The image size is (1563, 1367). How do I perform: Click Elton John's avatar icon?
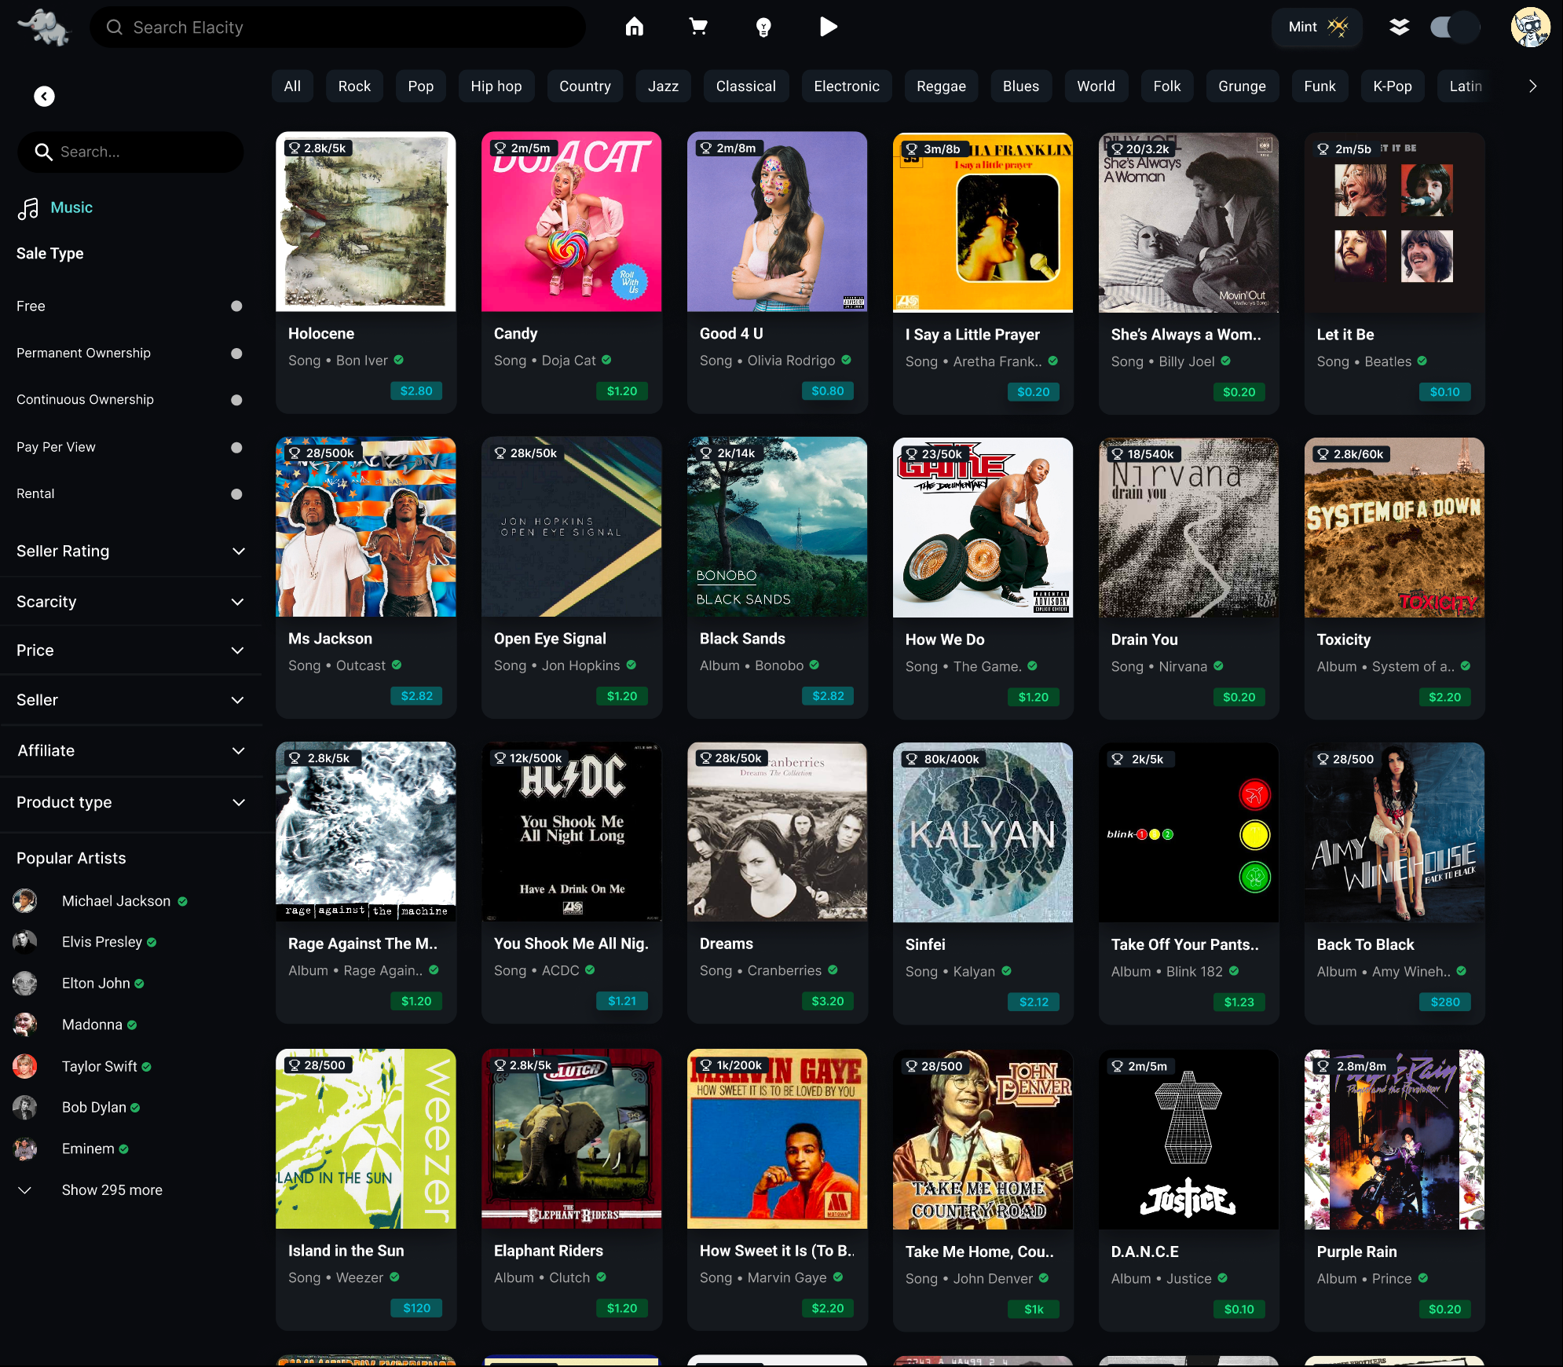[x=25, y=984]
